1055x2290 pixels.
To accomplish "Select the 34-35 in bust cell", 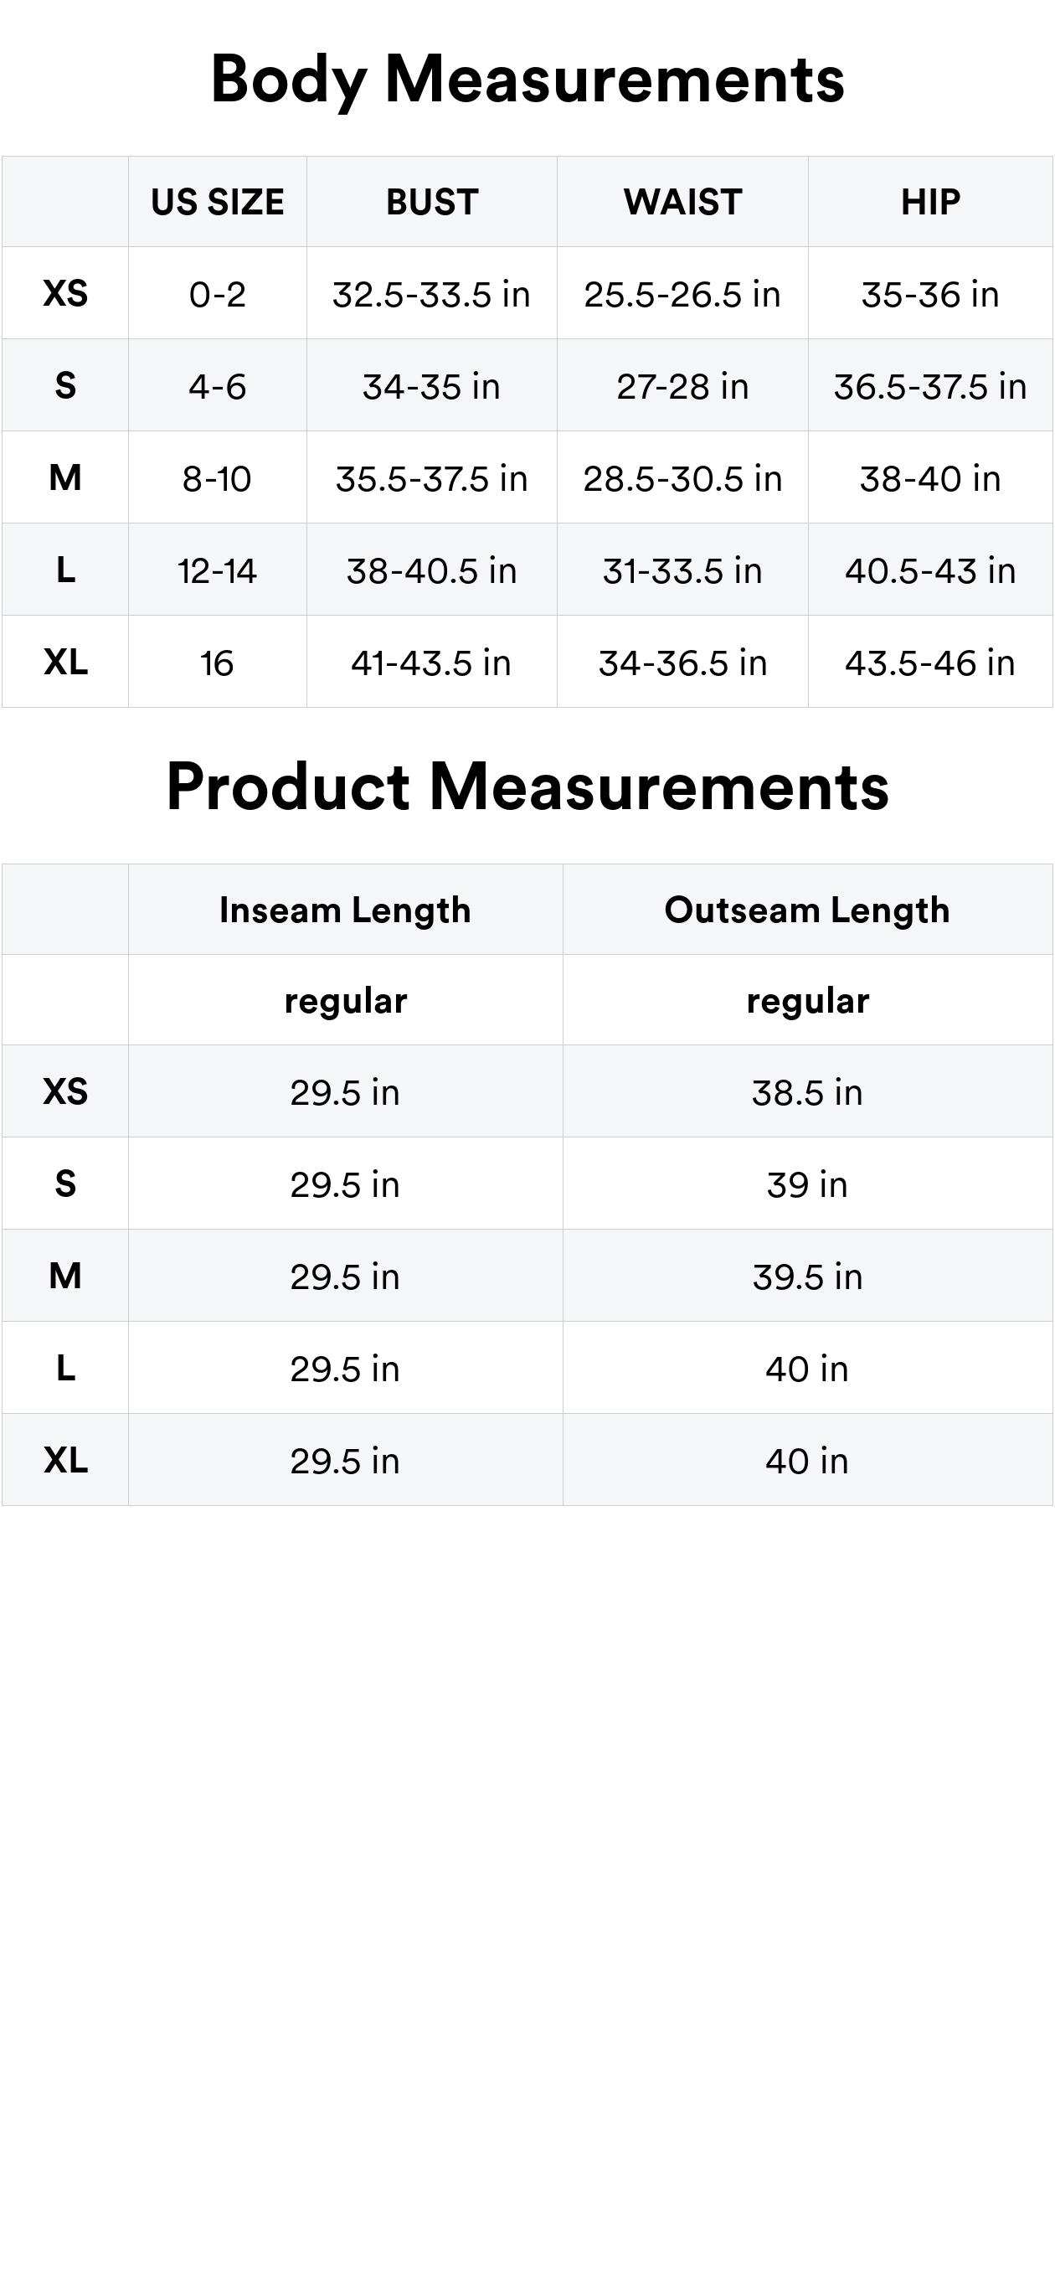I will pos(431,387).
